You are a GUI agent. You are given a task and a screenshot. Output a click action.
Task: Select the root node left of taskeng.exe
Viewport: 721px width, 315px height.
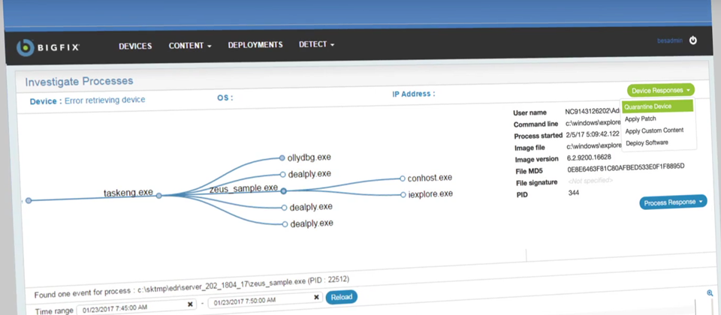click(x=29, y=201)
